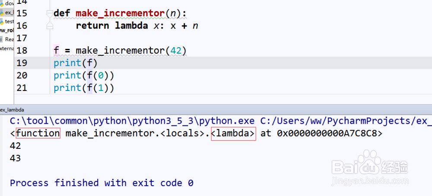432x196 pixels.
Task: Click line number 21 in the gutter
Action: pyautogui.click(x=22, y=88)
